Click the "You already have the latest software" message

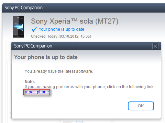pyautogui.click(x=59, y=71)
